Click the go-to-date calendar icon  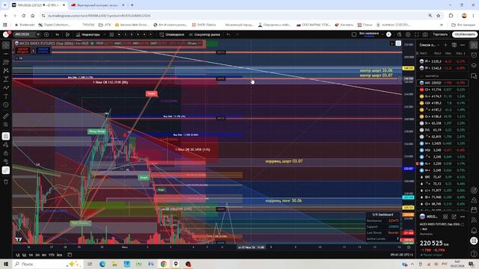pyautogui.click(x=70, y=255)
